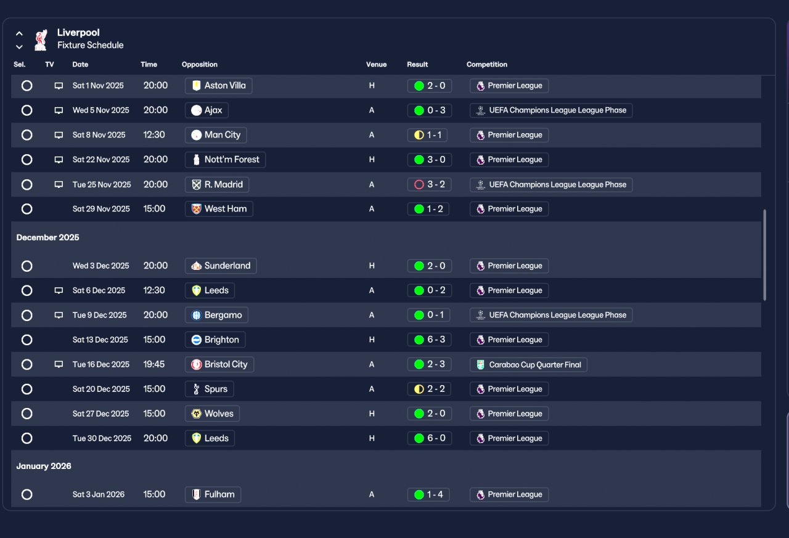Click the Spurs club badge icon
Screen dimensions: 789x538
197,389
